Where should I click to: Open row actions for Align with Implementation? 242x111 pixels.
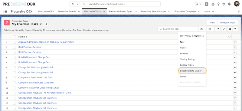pyautogui.click(x=235, y=42)
